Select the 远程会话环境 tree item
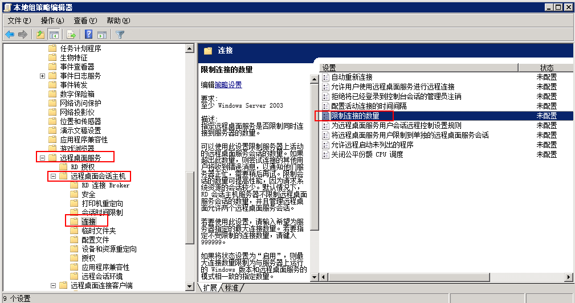 click(x=102, y=276)
